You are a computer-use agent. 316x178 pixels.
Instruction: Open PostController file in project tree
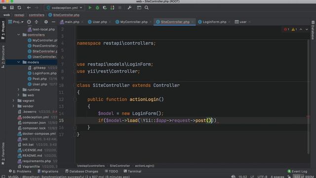coord(42,46)
